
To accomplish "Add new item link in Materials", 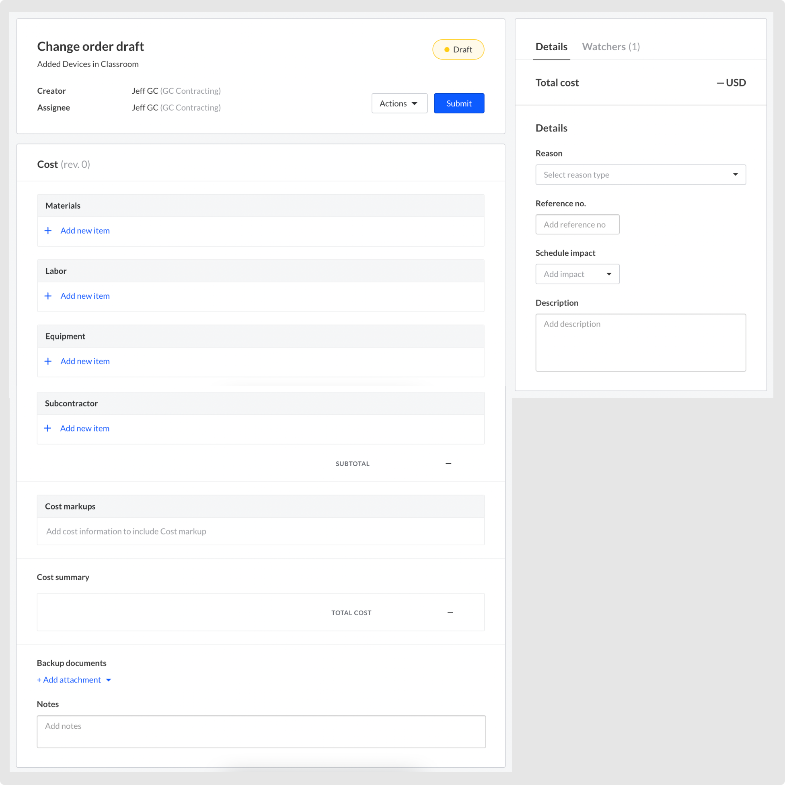I will pos(85,231).
